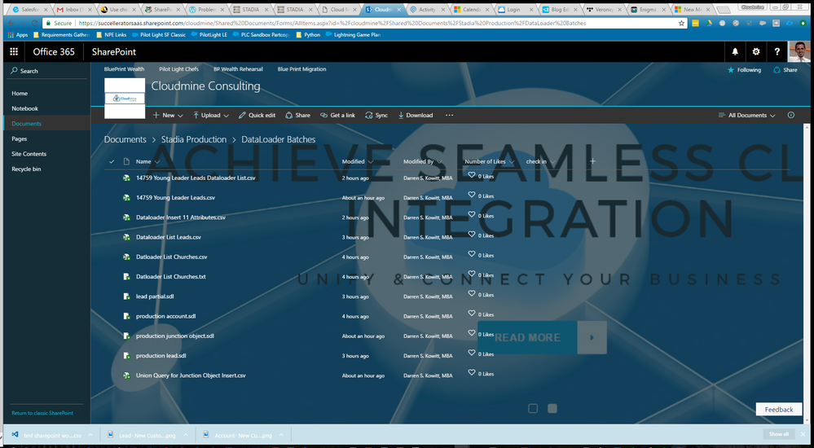The image size is (814, 448).
Task: Open Pages in the left navigation
Action: click(x=20, y=138)
